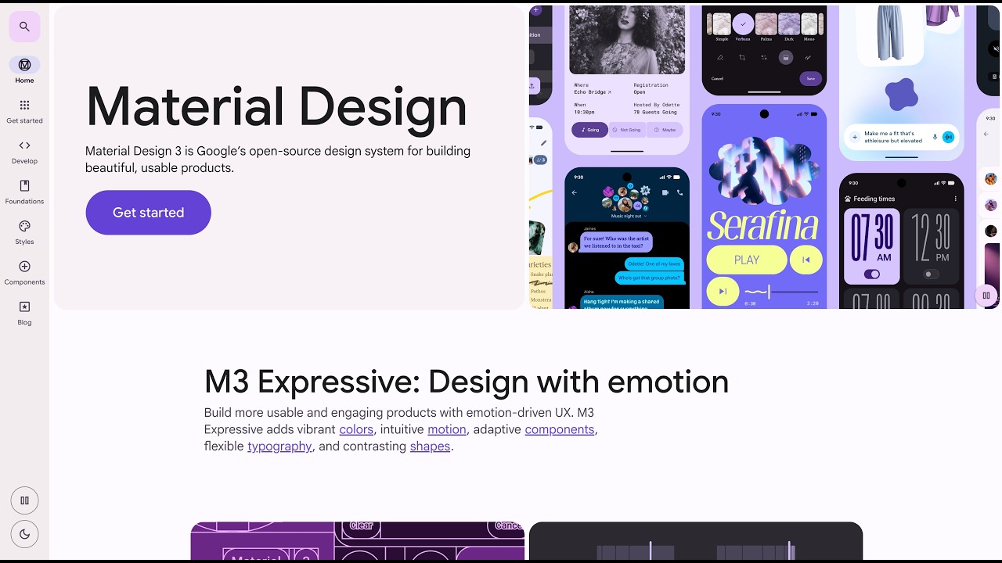1002x563 pixels.
Task: Open the Components section
Action: pos(24,272)
